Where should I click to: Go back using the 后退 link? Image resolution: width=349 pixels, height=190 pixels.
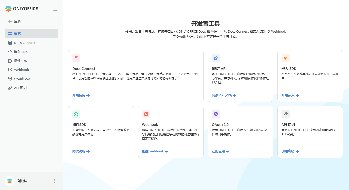point(17,21)
